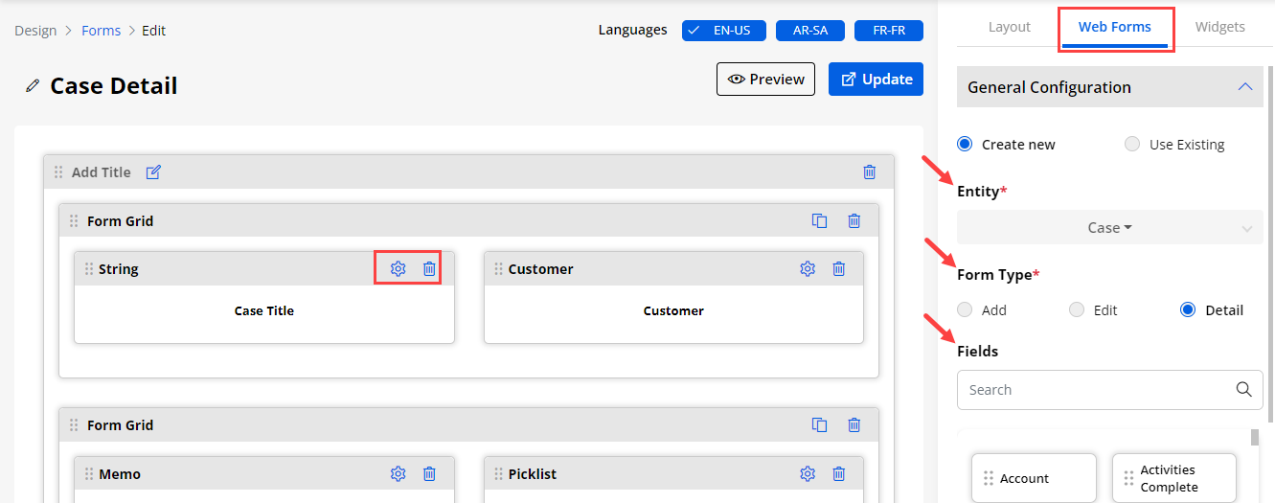Screen dimensions: 1275x503
Task: Click edit icon next to Add Title
Action: (x=153, y=172)
